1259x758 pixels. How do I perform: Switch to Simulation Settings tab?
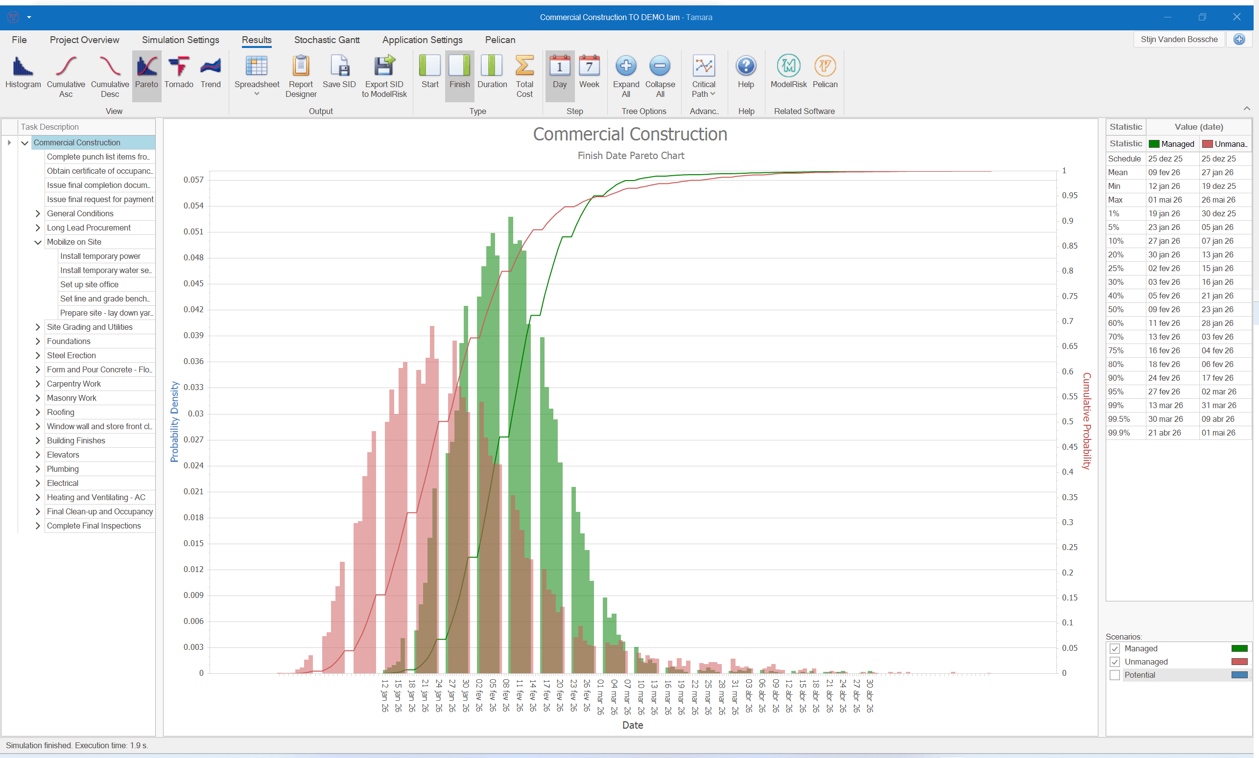click(x=180, y=40)
